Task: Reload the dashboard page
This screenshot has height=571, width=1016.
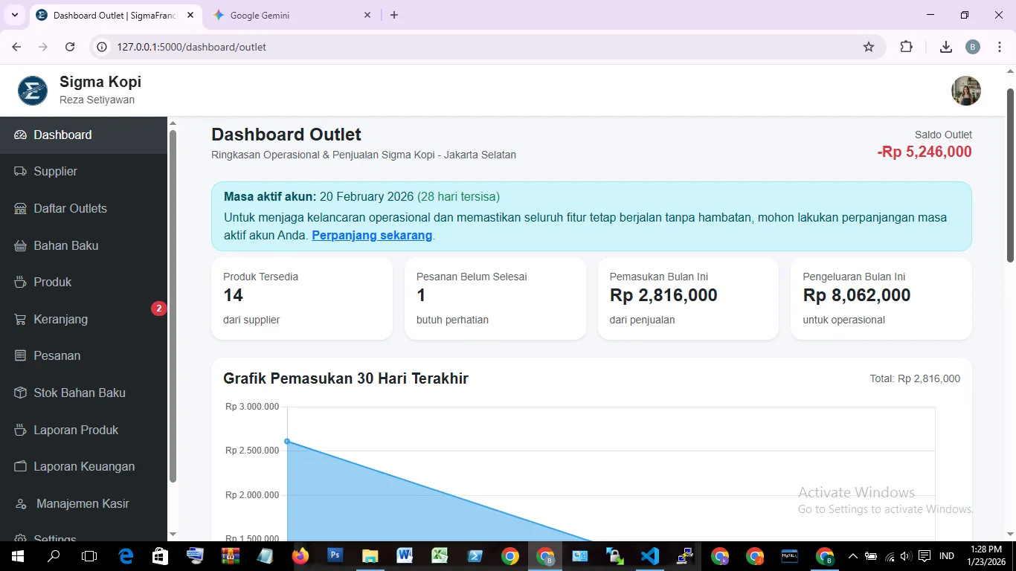Action: tap(70, 47)
